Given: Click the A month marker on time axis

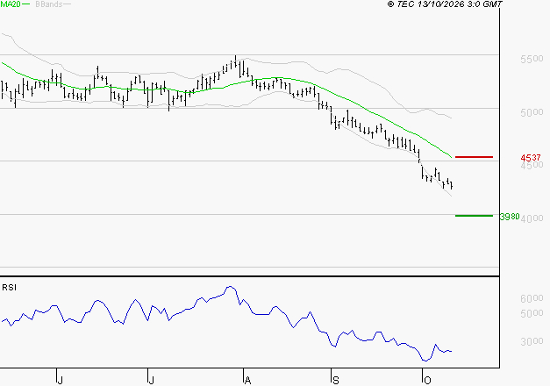Looking at the screenshot, I should (x=247, y=381).
